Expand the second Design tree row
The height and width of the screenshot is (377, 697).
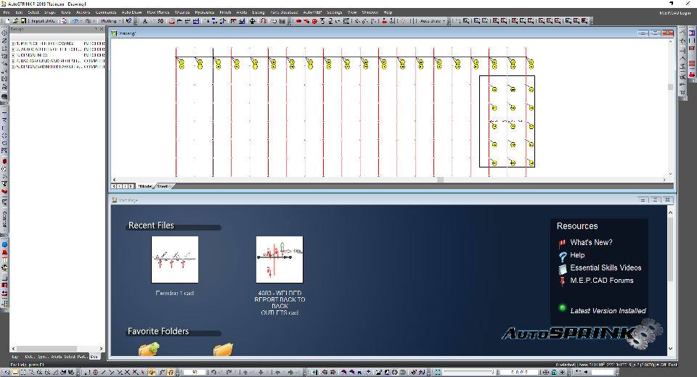(x=13, y=49)
